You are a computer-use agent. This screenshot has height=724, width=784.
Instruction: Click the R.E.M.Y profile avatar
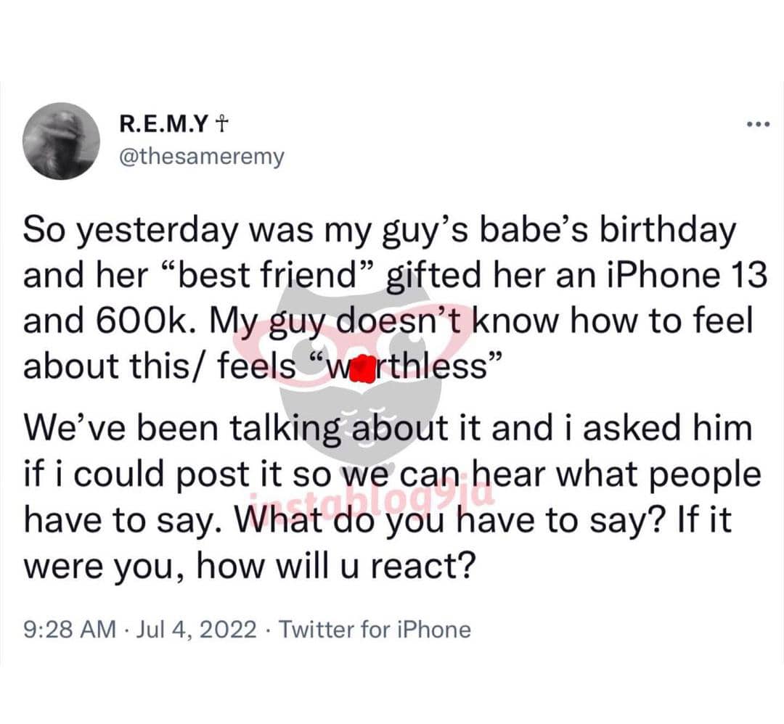coord(62,141)
